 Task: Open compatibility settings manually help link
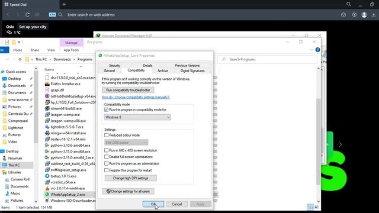(136, 97)
